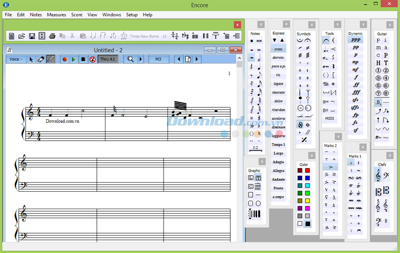400x253 pixels.
Task: Pick the slur tool in Tools palette
Action: click(326, 40)
